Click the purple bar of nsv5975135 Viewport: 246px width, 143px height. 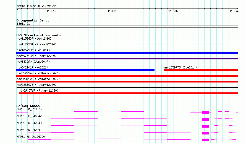click(127, 59)
